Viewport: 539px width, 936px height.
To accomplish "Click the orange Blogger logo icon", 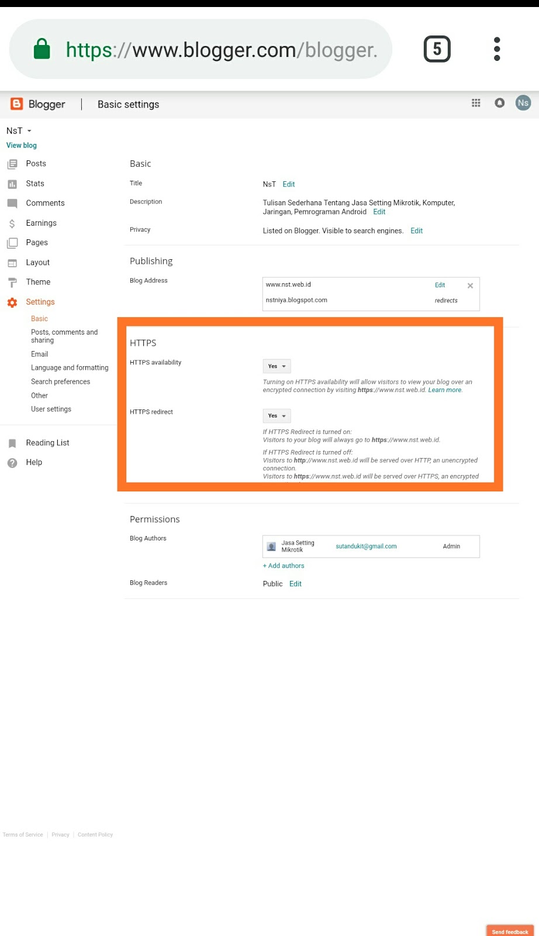I will (x=17, y=104).
